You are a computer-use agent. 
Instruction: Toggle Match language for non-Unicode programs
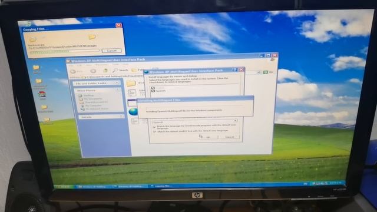pyautogui.click(x=154, y=127)
